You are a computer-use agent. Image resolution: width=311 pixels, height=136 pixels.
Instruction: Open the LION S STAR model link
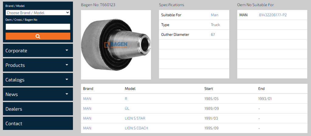(135, 118)
